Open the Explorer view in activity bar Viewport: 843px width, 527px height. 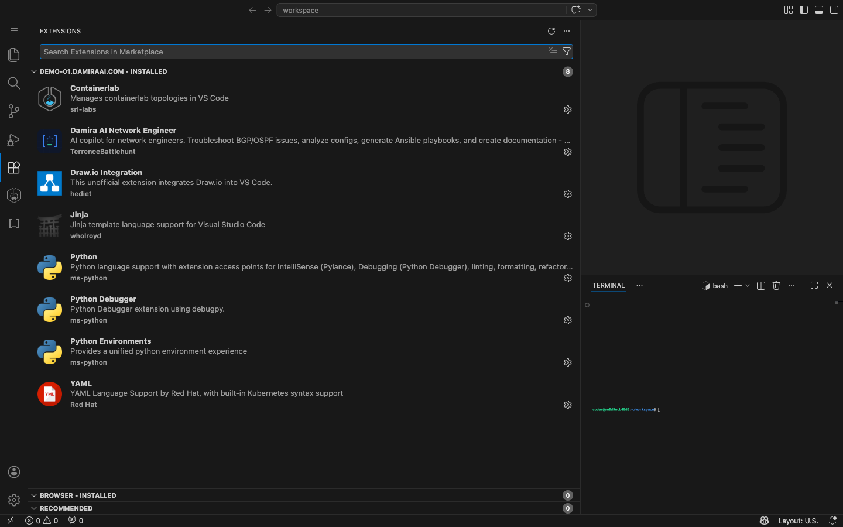pos(14,55)
